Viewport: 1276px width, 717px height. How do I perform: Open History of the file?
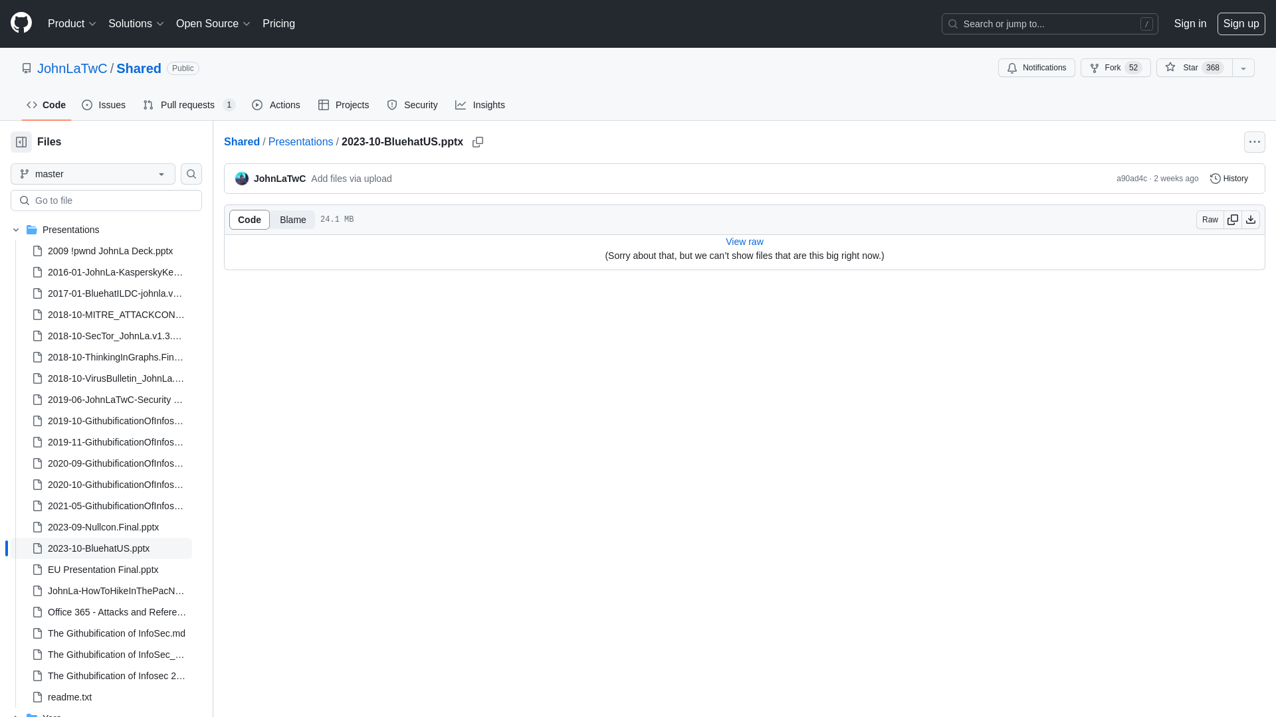point(1229,179)
